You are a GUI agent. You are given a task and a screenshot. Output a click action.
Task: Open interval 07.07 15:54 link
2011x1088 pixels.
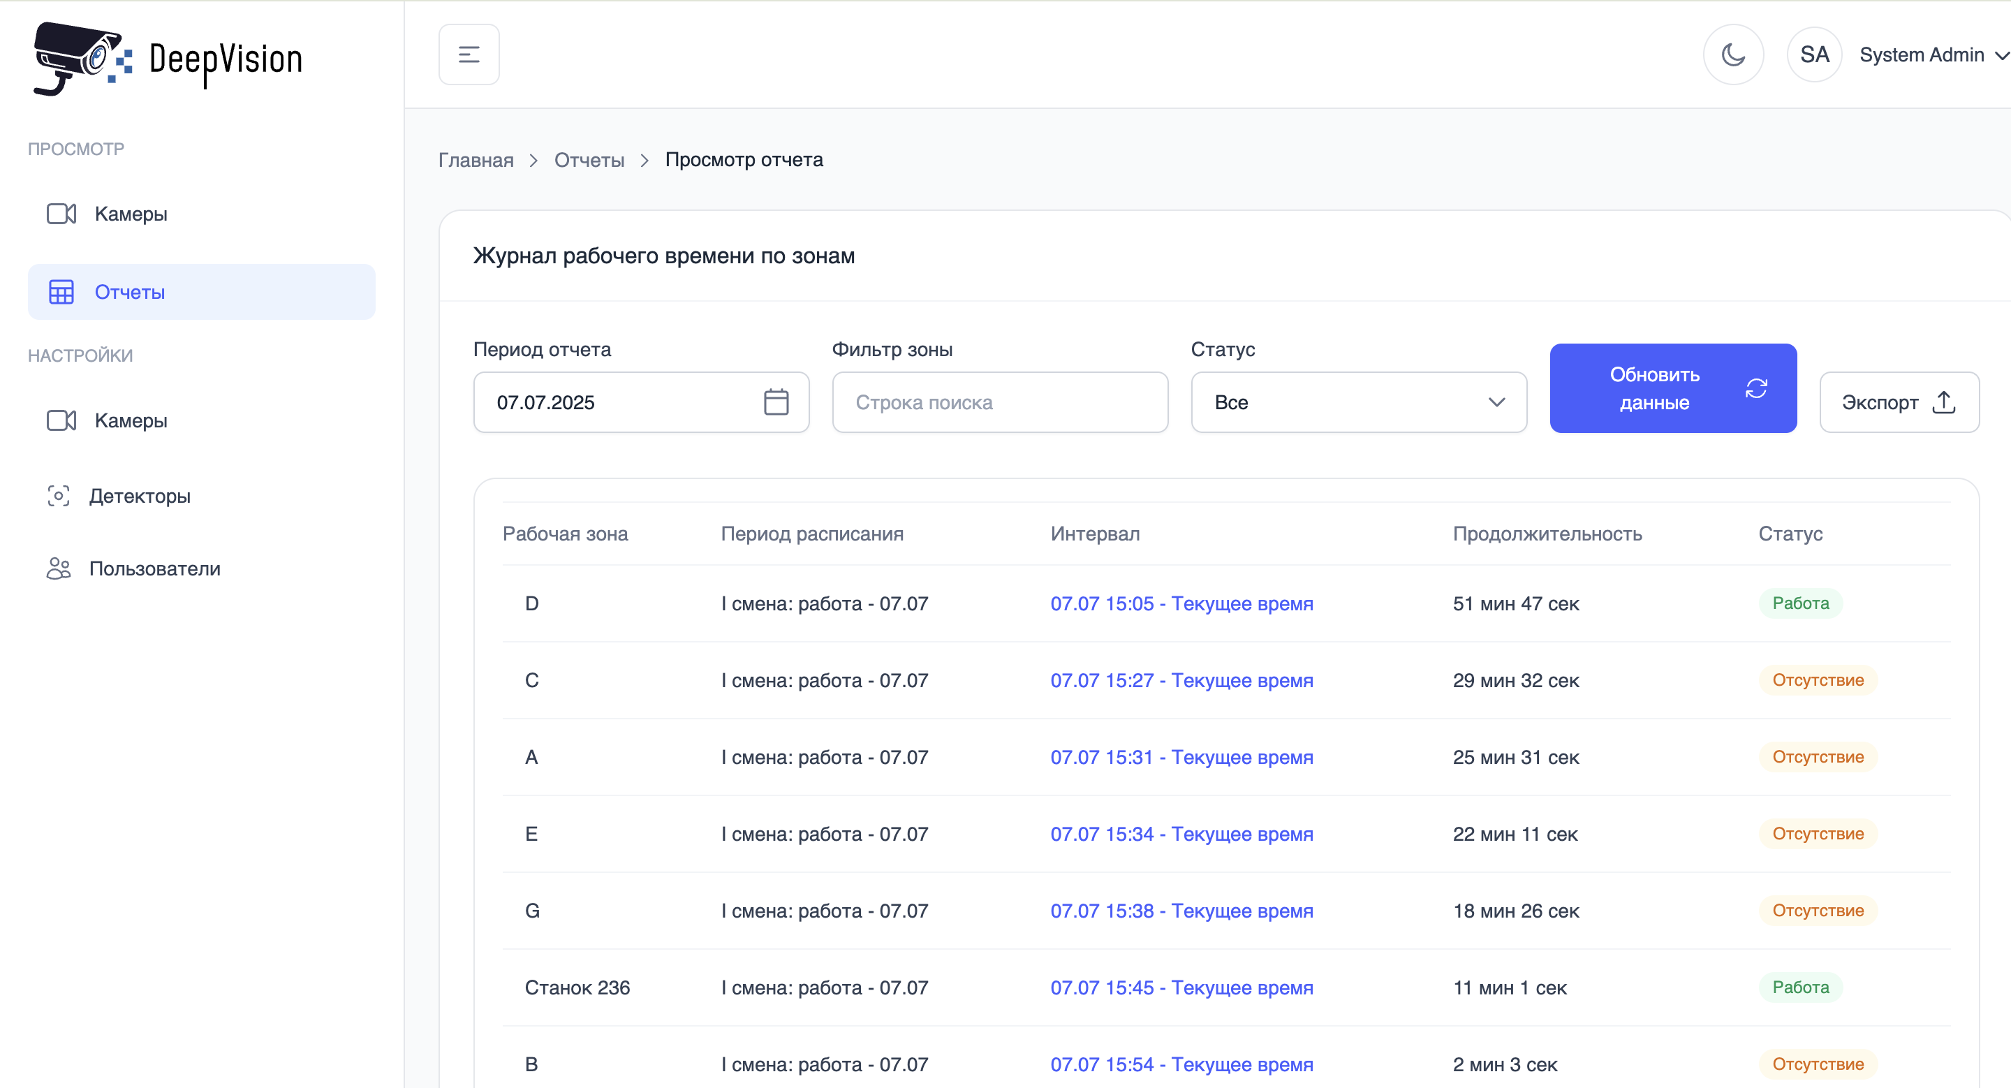1181,1064
